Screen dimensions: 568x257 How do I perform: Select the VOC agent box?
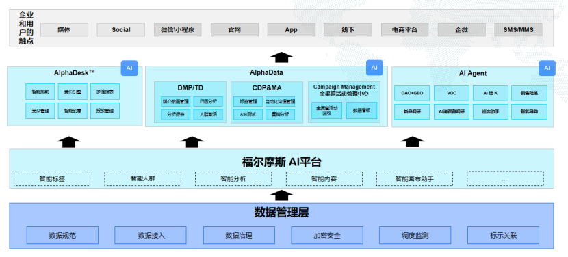point(452,93)
